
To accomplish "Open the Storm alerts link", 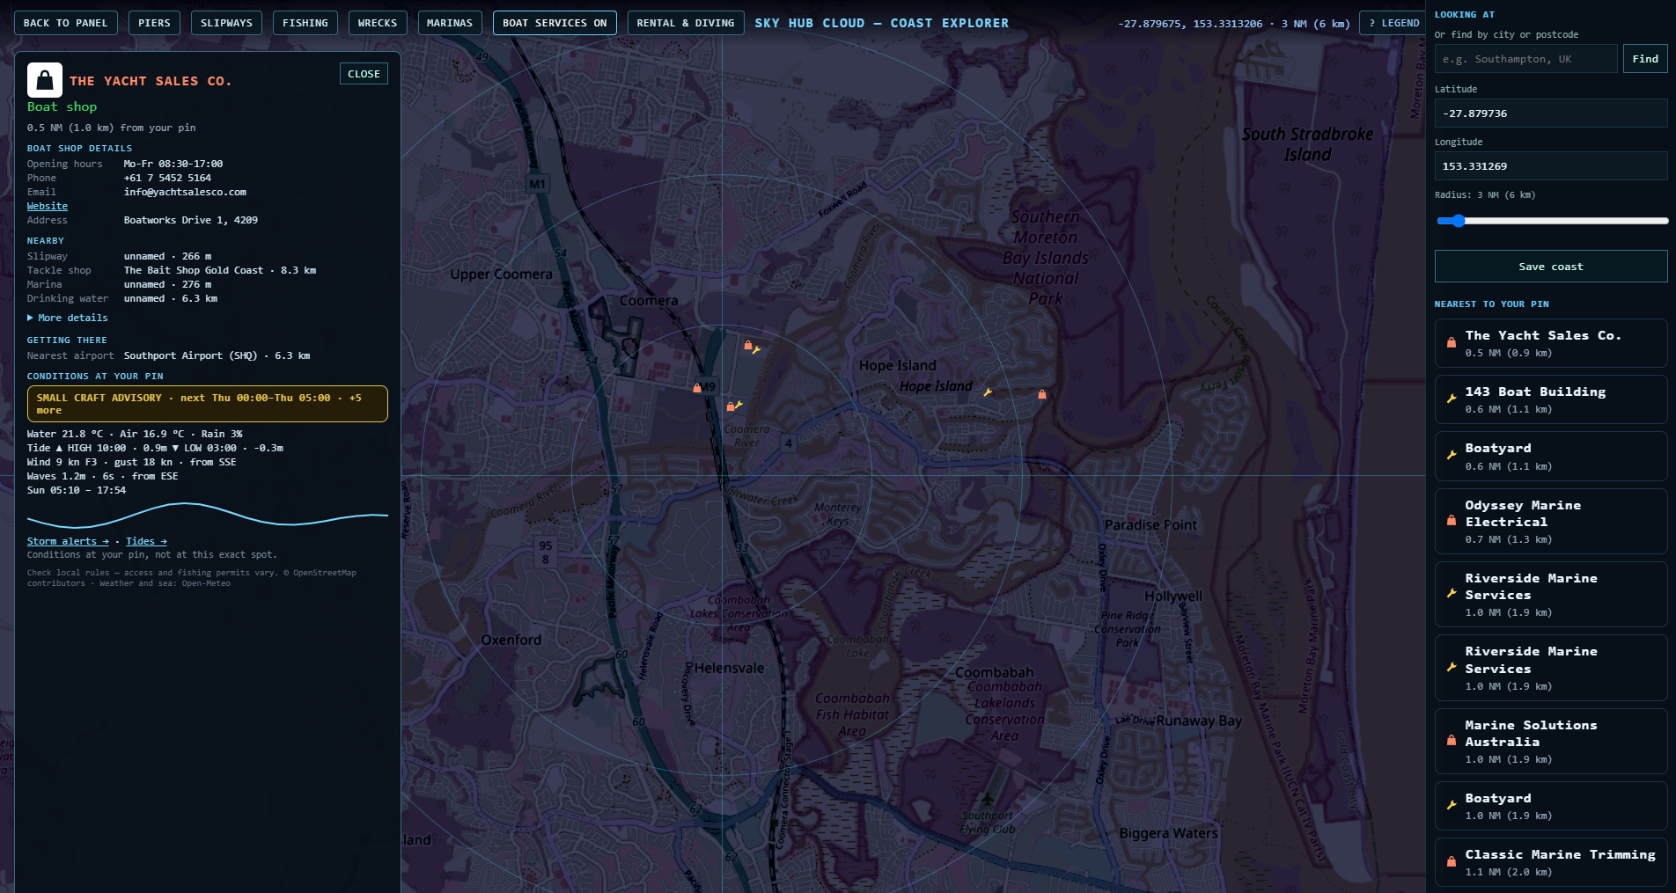I will click(x=68, y=541).
